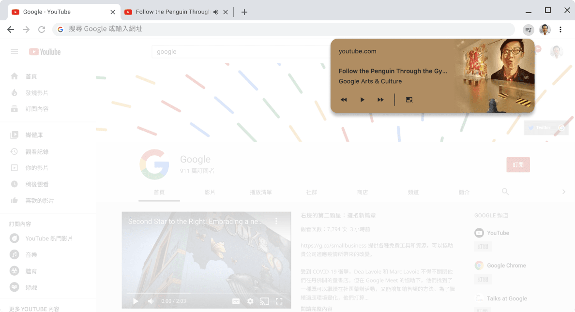Play the video from the media popup
The image size is (575, 312).
tap(362, 100)
